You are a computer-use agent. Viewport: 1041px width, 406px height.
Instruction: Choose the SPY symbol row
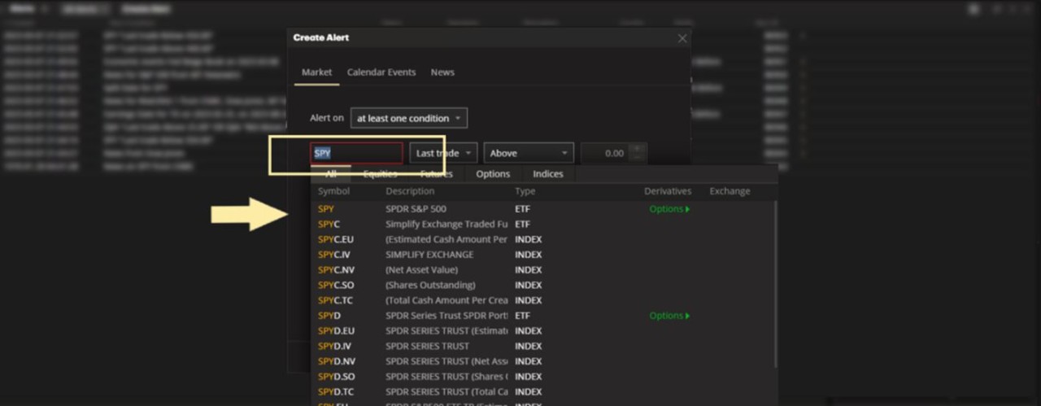543,209
